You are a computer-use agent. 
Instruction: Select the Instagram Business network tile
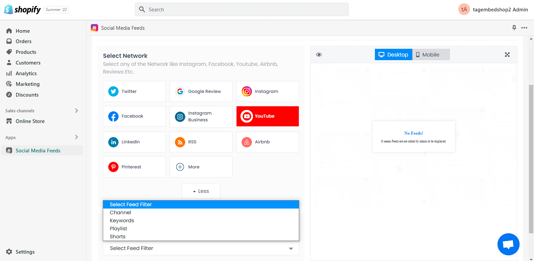tap(201, 117)
